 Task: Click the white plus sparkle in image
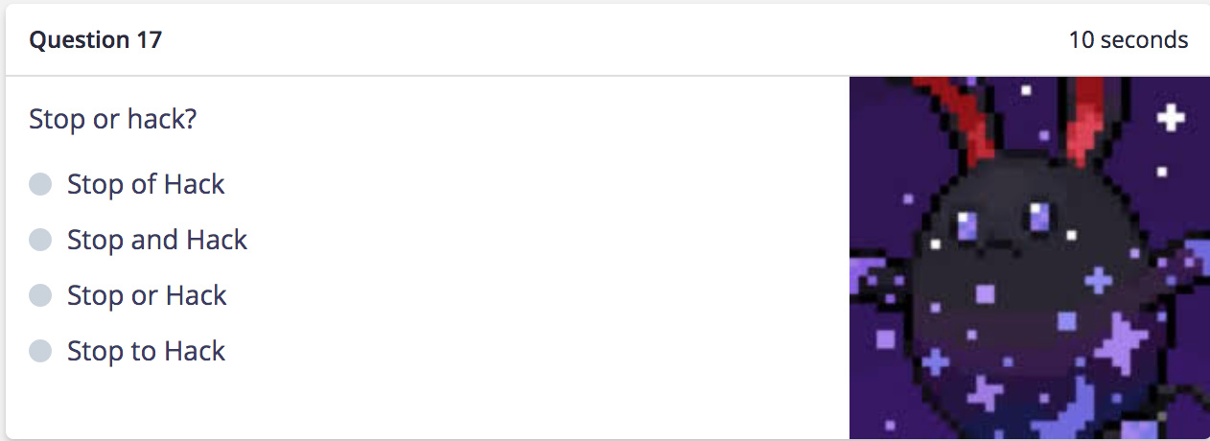point(1170,119)
